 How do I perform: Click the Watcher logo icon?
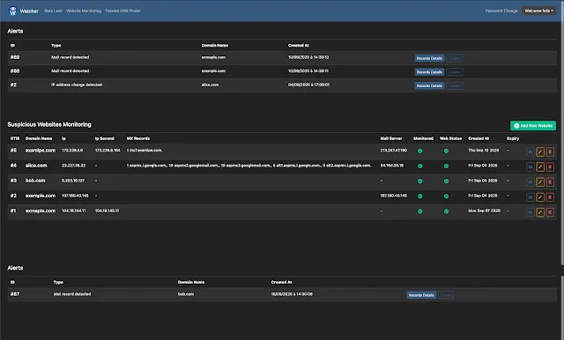tap(12, 11)
